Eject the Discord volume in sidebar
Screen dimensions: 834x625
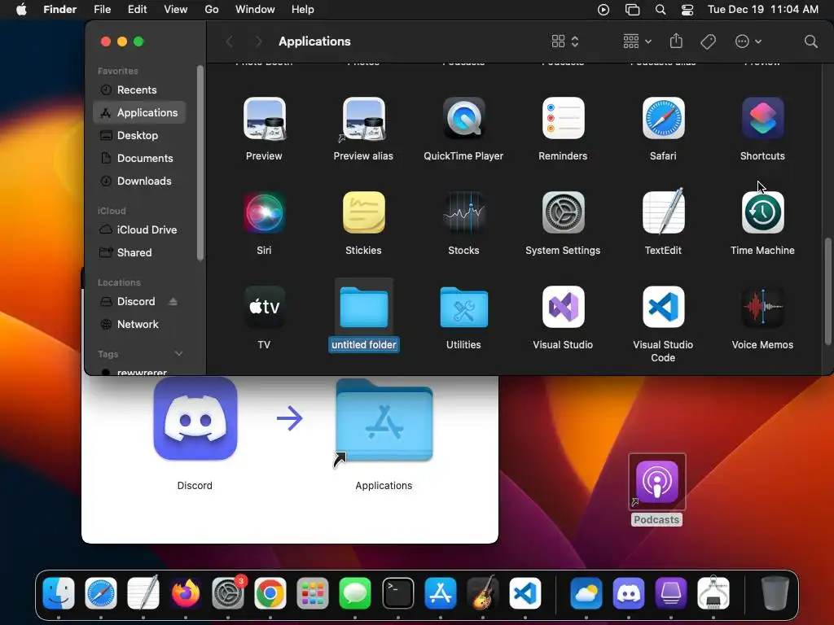click(x=173, y=301)
